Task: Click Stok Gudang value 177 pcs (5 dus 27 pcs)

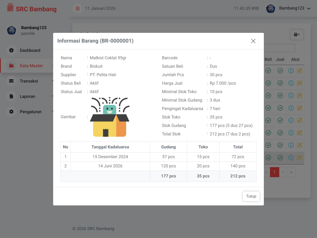Action: pos(231,126)
